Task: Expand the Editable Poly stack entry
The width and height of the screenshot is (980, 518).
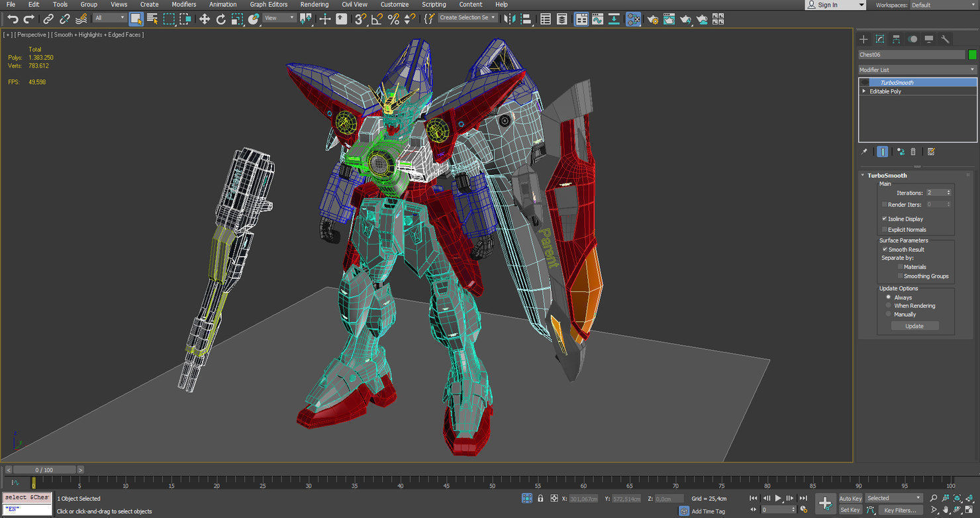Action: point(864,91)
